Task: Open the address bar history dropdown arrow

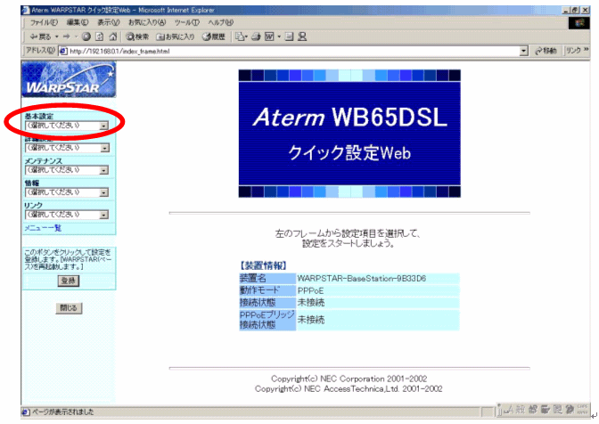Action: (522, 51)
